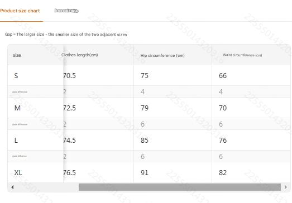Click the Waist circumference (cm) column header
This screenshot has width=292, height=203.
pyautogui.click(x=242, y=55)
